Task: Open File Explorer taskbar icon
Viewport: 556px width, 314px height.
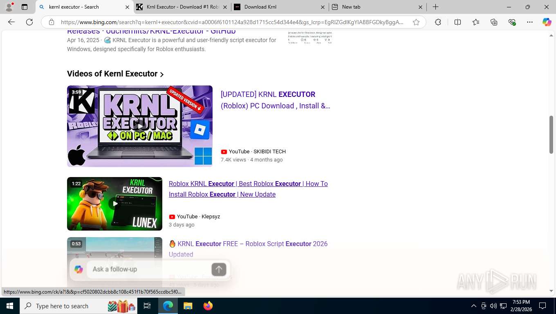Action: coord(188,306)
